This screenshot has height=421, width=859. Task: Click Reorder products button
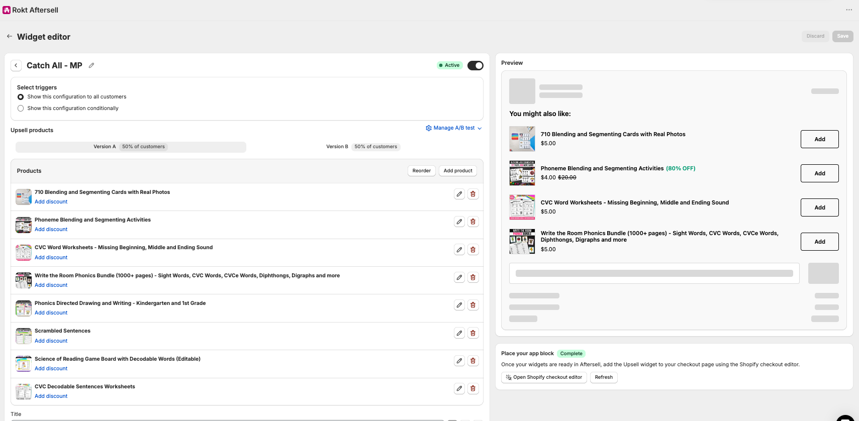point(422,171)
